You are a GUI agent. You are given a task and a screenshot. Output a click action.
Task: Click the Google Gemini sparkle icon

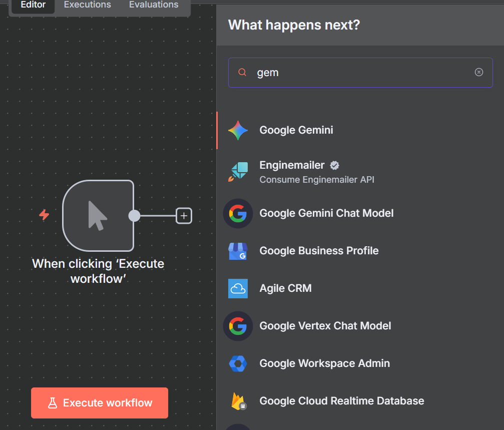[238, 131]
